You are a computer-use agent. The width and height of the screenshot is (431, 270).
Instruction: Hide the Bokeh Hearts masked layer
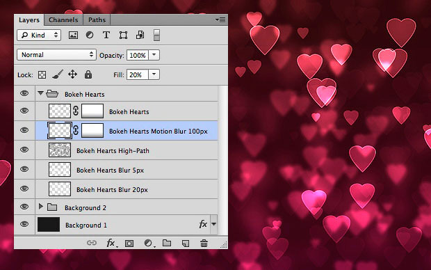[24, 111]
